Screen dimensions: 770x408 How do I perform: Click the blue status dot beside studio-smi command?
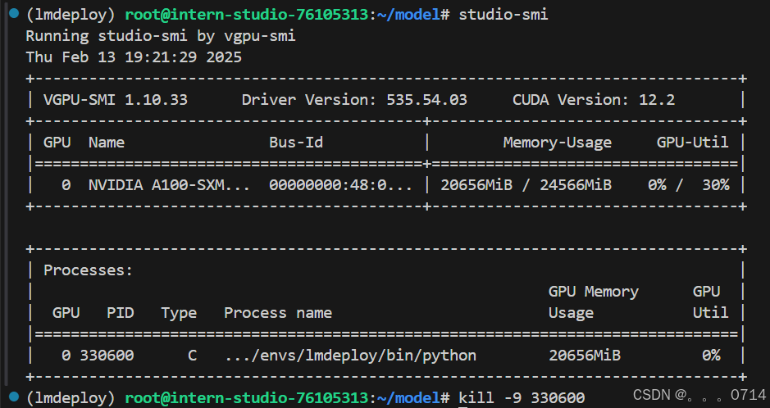coord(14,13)
